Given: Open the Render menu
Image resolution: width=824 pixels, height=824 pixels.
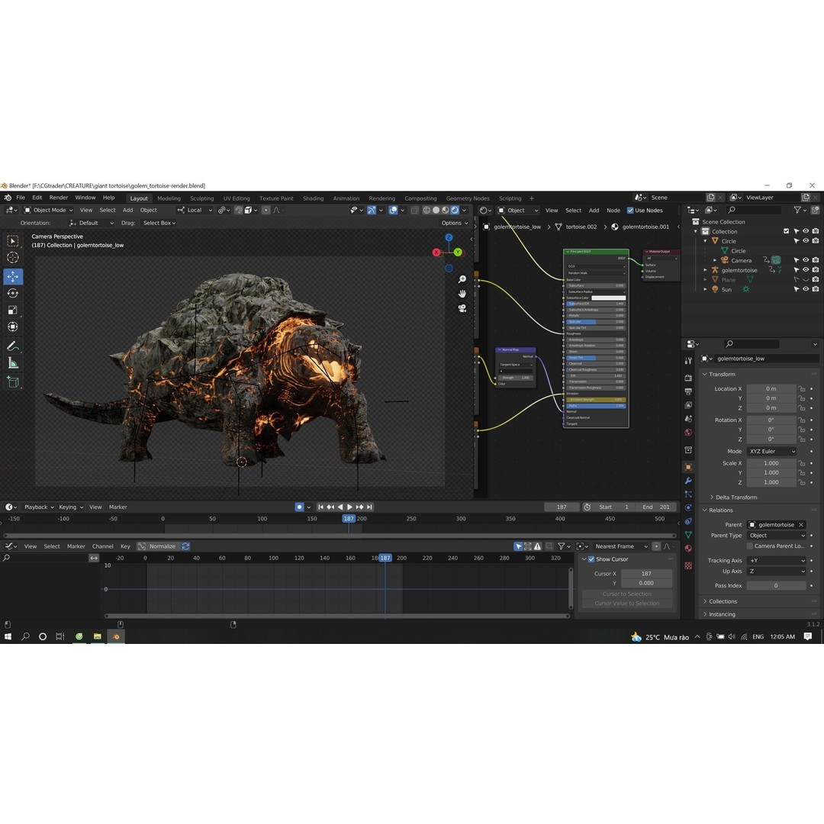Looking at the screenshot, I should click(x=58, y=198).
